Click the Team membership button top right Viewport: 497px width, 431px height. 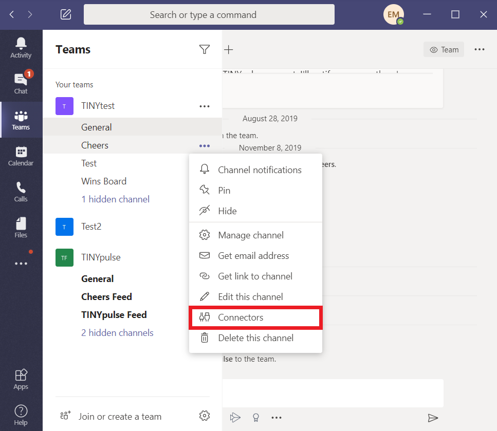444,49
